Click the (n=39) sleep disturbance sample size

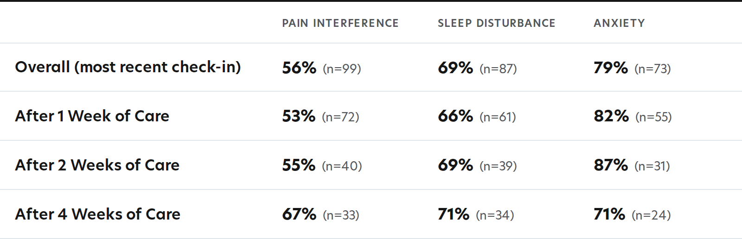tap(498, 166)
